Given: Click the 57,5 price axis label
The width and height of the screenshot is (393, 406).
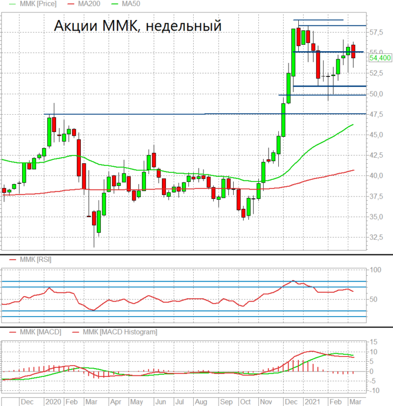Looking at the screenshot, I should [376, 32].
